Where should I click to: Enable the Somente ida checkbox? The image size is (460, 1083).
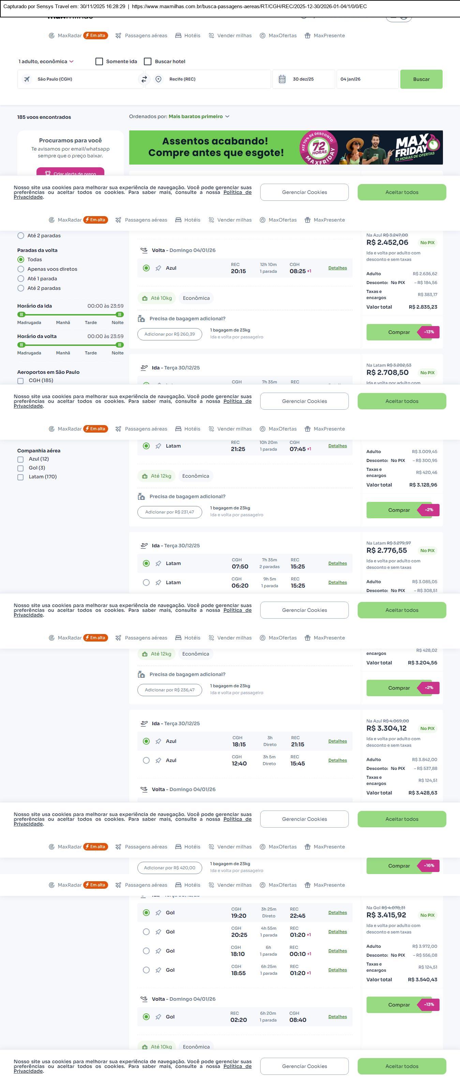pyautogui.click(x=100, y=61)
